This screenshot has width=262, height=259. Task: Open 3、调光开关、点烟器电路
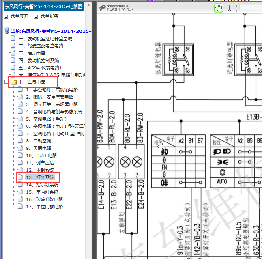pos(52,104)
